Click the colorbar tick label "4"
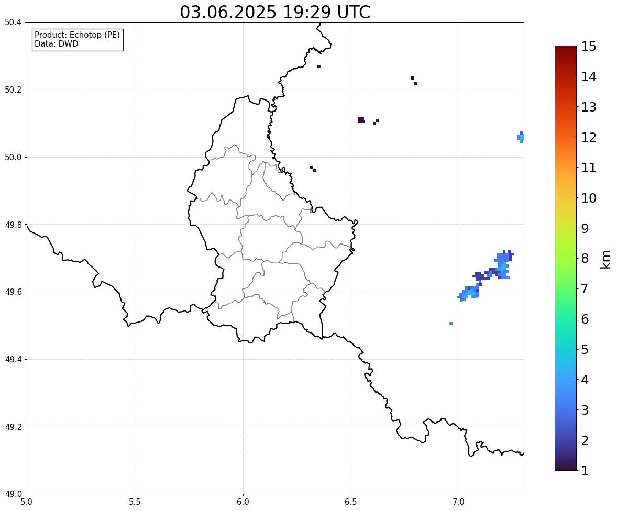617x511 pixels. click(585, 380)
